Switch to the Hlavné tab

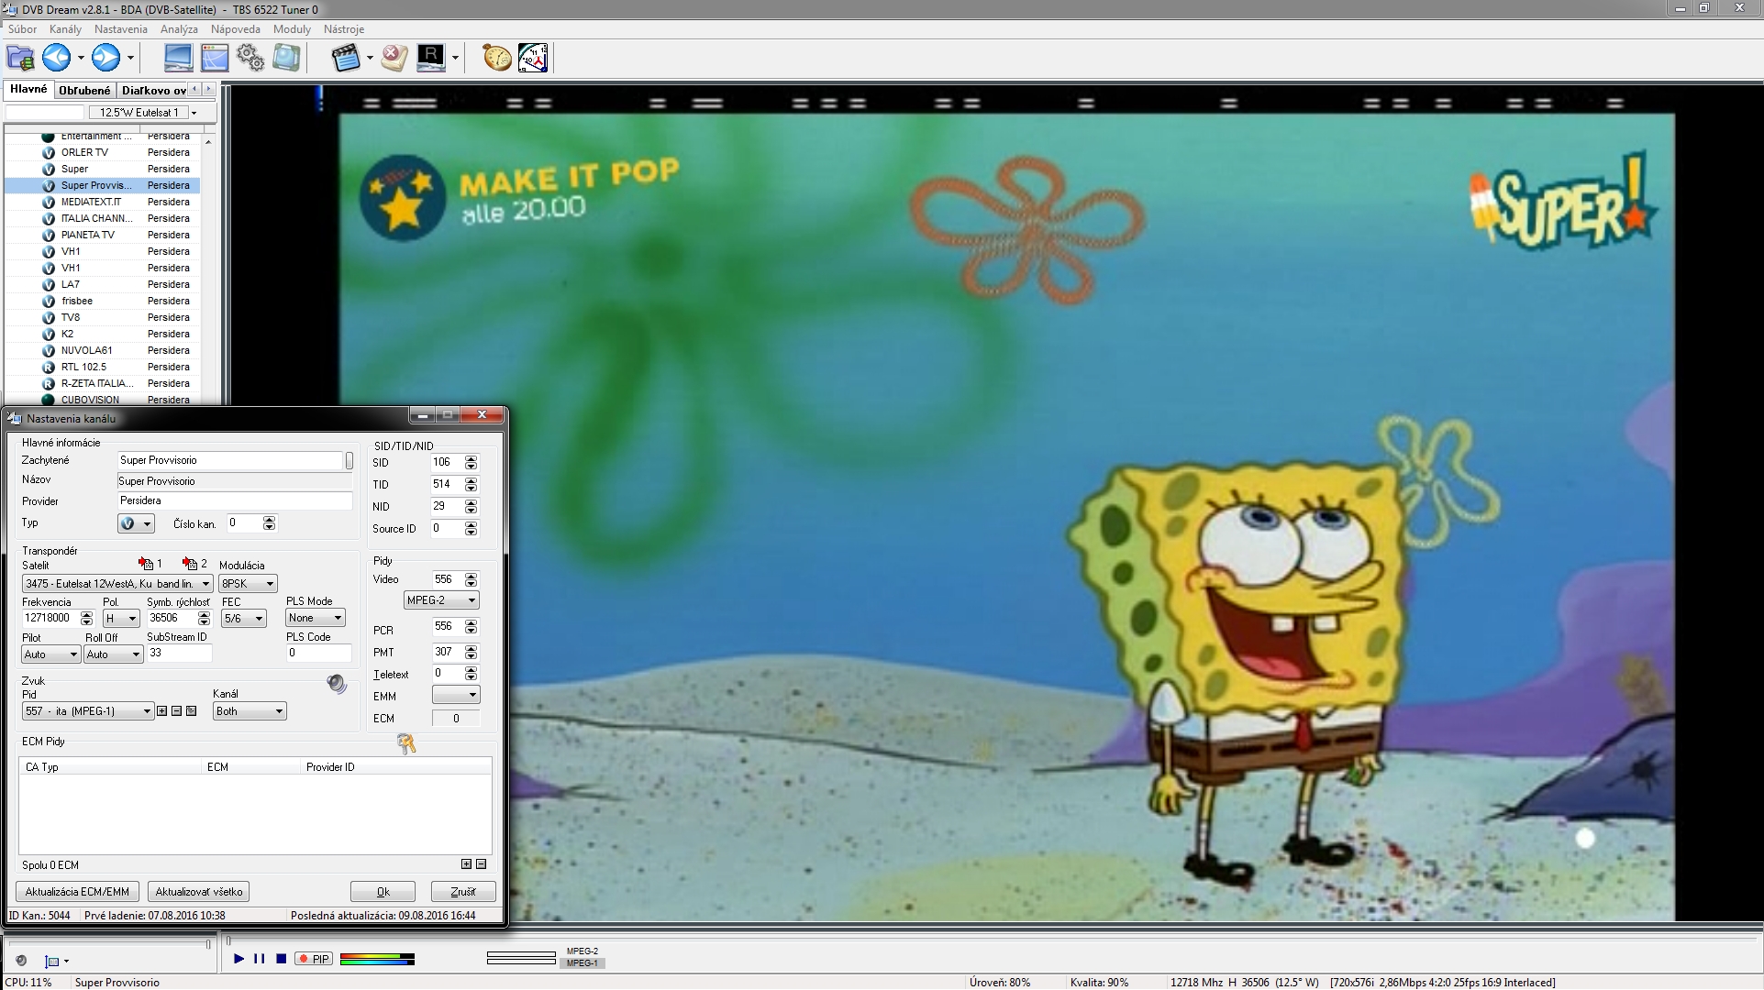click(28, 89)
